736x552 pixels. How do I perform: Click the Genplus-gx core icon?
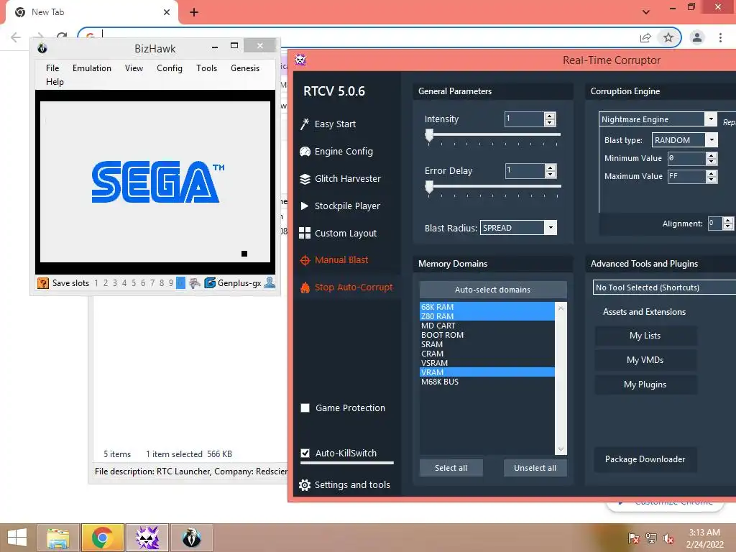click(210, 283)
